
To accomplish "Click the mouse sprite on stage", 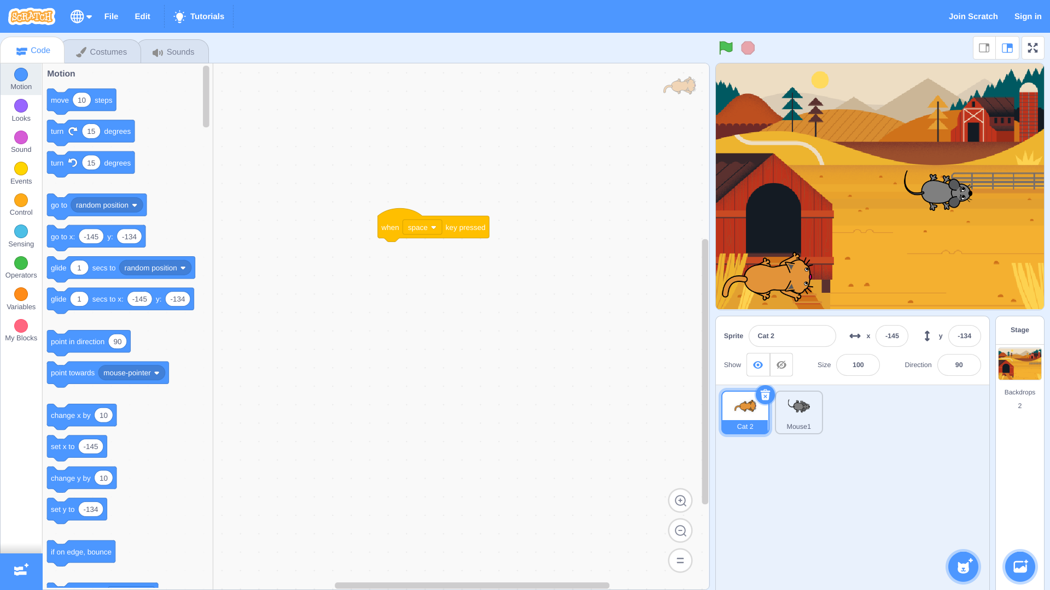I will [939, 192].
